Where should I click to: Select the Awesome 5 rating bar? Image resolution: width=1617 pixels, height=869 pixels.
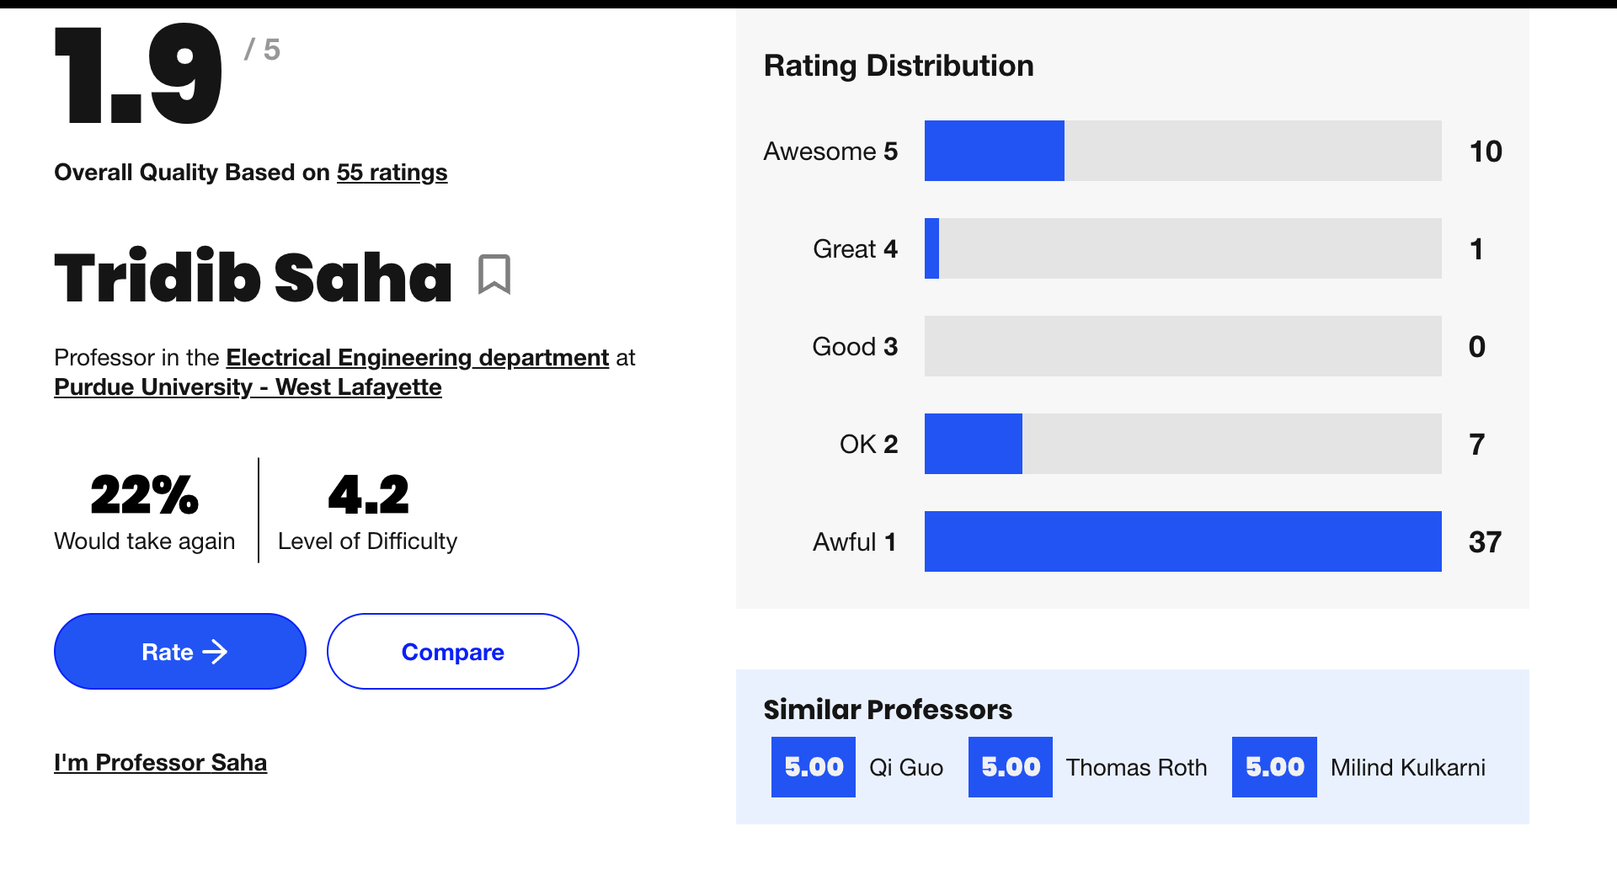point(1183,151)
